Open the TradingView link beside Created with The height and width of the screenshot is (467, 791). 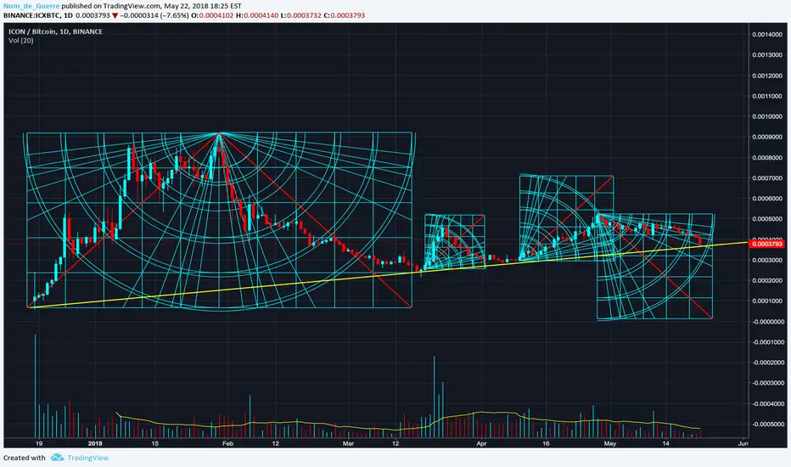click(87, 458)
